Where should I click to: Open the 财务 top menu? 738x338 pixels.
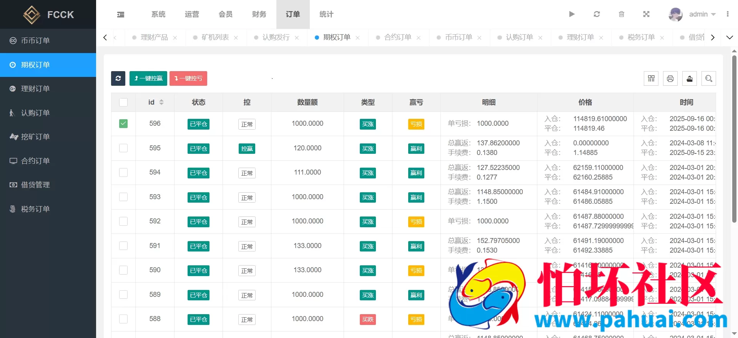pos(259,14)
